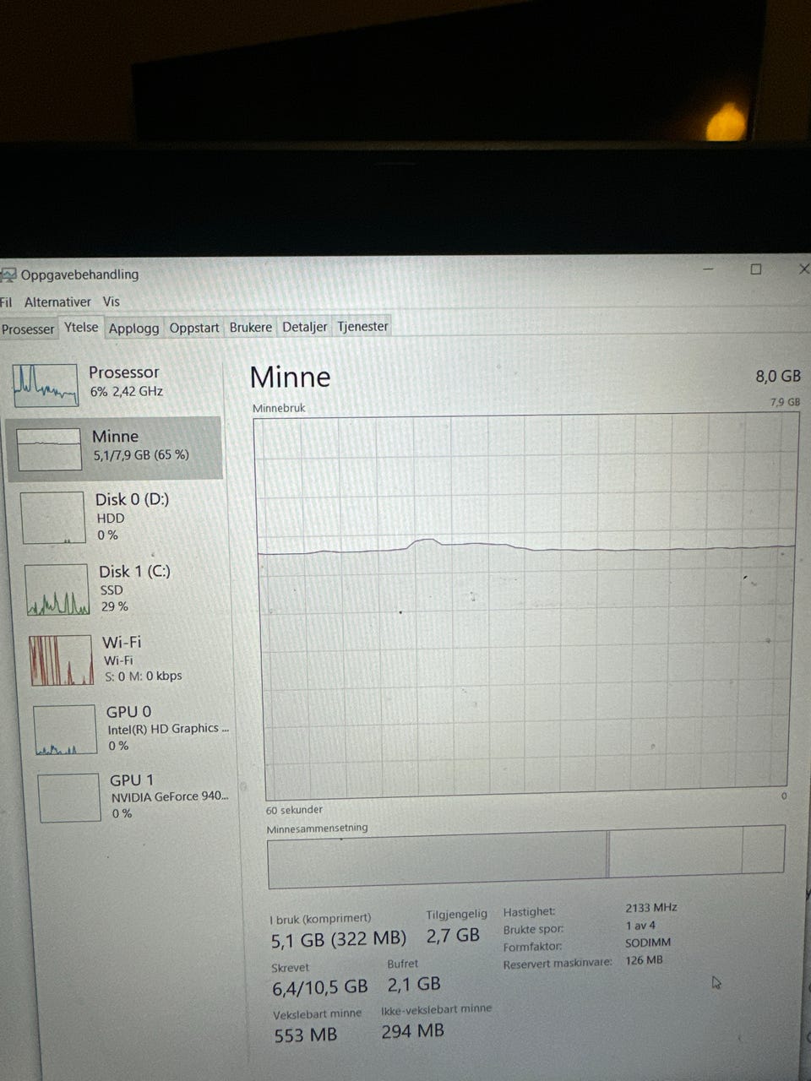Image resolution: width=811 pixels, height=1081 pixels.
Task: Click the Reservert maskinvare value 126 MB
Action: pyautogui.click(x=644, y=960)
